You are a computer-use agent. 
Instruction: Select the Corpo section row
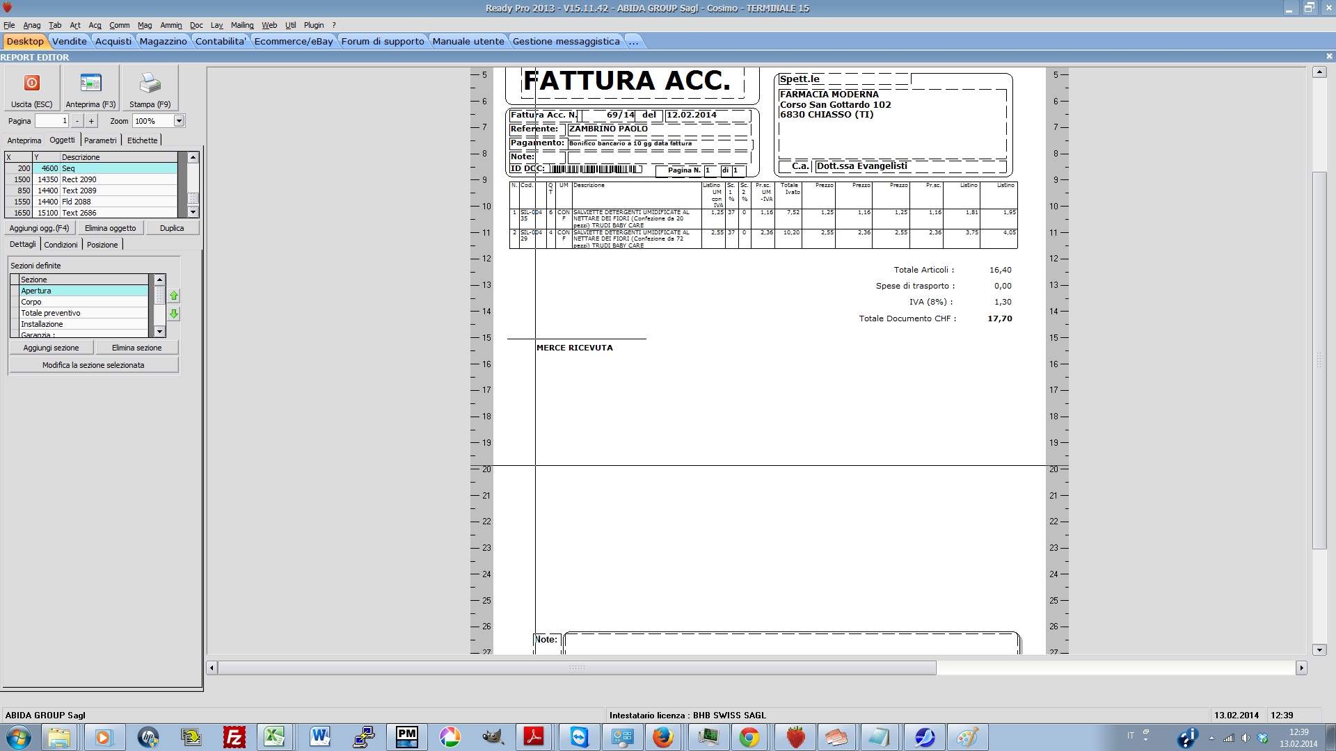[83, 302]
